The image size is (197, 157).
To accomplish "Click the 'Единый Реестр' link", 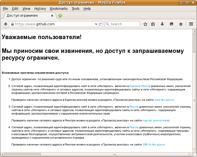I will [140, 86].
